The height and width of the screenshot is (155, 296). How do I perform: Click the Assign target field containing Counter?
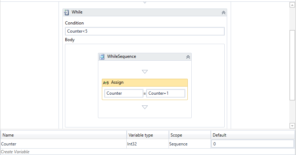[124, 93]
